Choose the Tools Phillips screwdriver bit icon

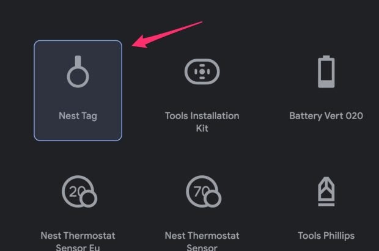click(x=326, y=192)
